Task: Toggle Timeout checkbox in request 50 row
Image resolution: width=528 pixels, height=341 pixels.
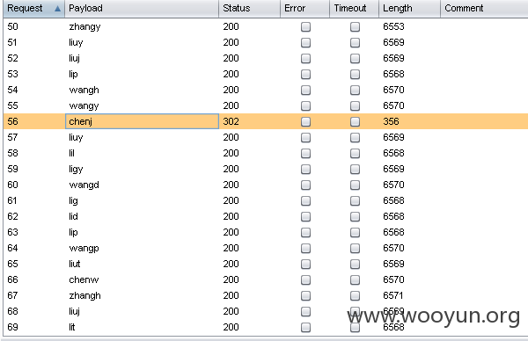Action: (x=355, y=27)
